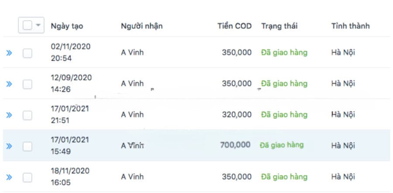
Task: Click the Tỉnh thành column header
Action: pyautogui.click(x=350, y=26)
